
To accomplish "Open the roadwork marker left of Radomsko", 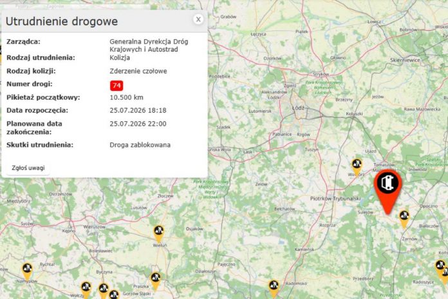I will [x=274, y=289].
